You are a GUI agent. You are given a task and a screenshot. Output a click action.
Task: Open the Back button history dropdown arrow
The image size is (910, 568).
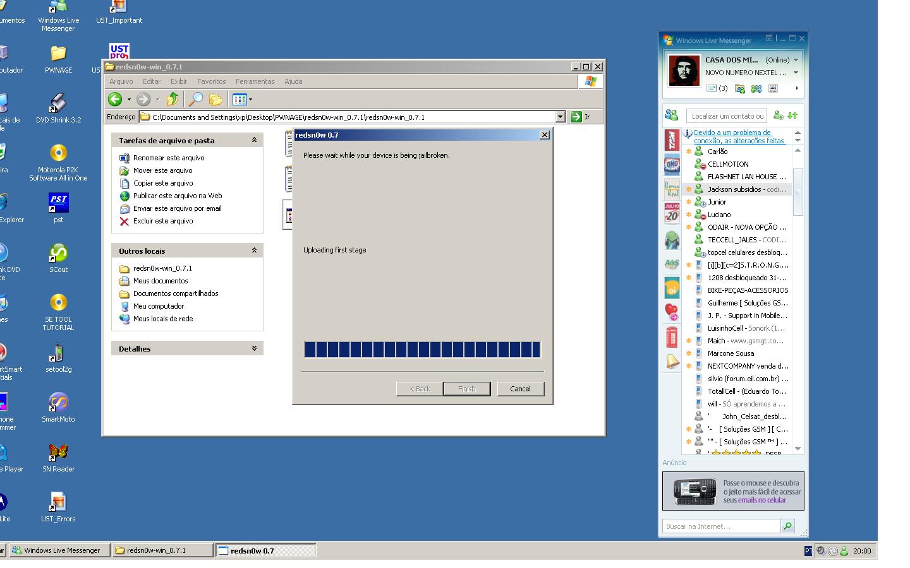tap(129, 99)
